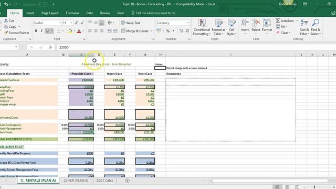Image resolution: width=336 pixels, height=189 pixels.
Task: Open the Page Layout ribbon tab
Action: tap(50, 13)
